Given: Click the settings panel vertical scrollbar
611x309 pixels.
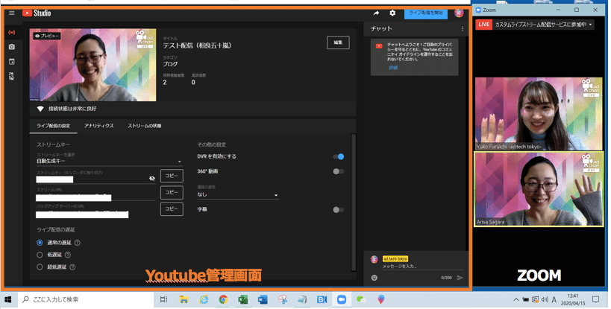Looking at the screenshot, I should click(354, 202).
